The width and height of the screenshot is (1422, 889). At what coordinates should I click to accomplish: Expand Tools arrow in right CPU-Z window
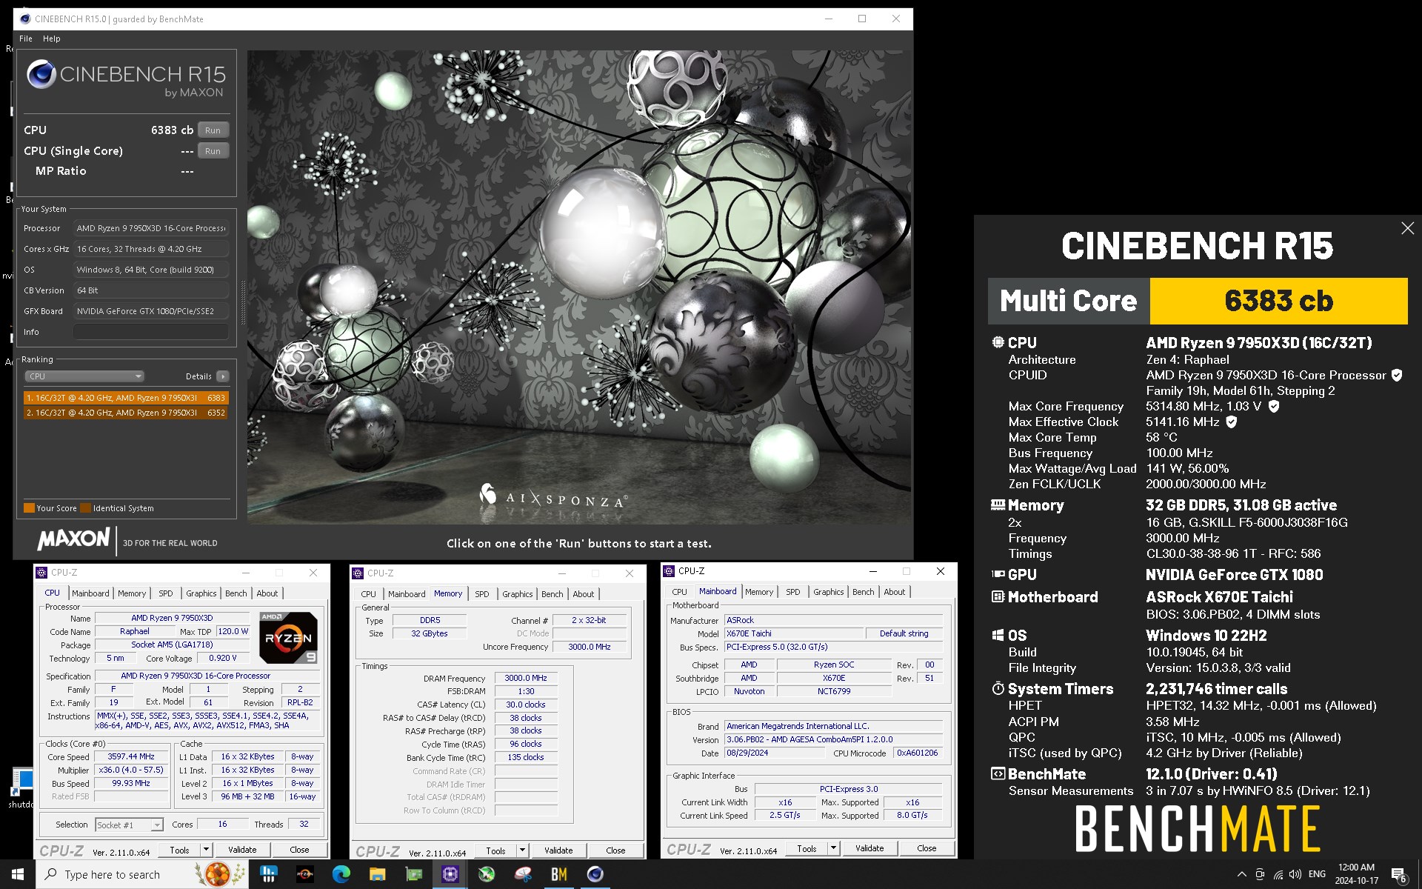pos(834,848)
